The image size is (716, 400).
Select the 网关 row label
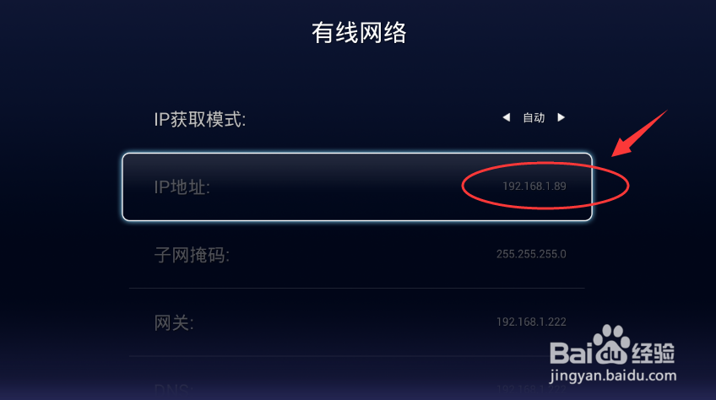point(174,323)
